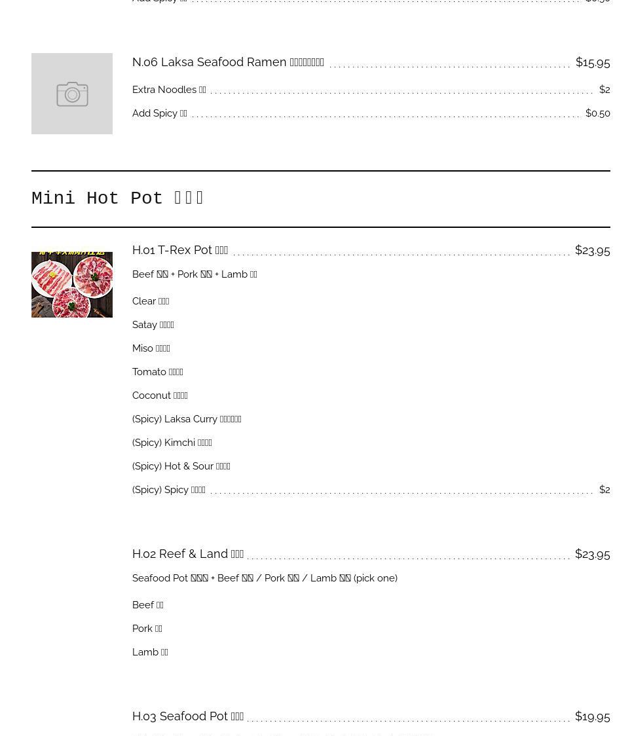Open the T-Rex Pot meat photo
The height and width of the screenshot is (736, 632).
[x=72, y=285]
